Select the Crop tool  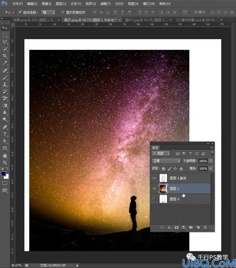click(x=5, y=56)
